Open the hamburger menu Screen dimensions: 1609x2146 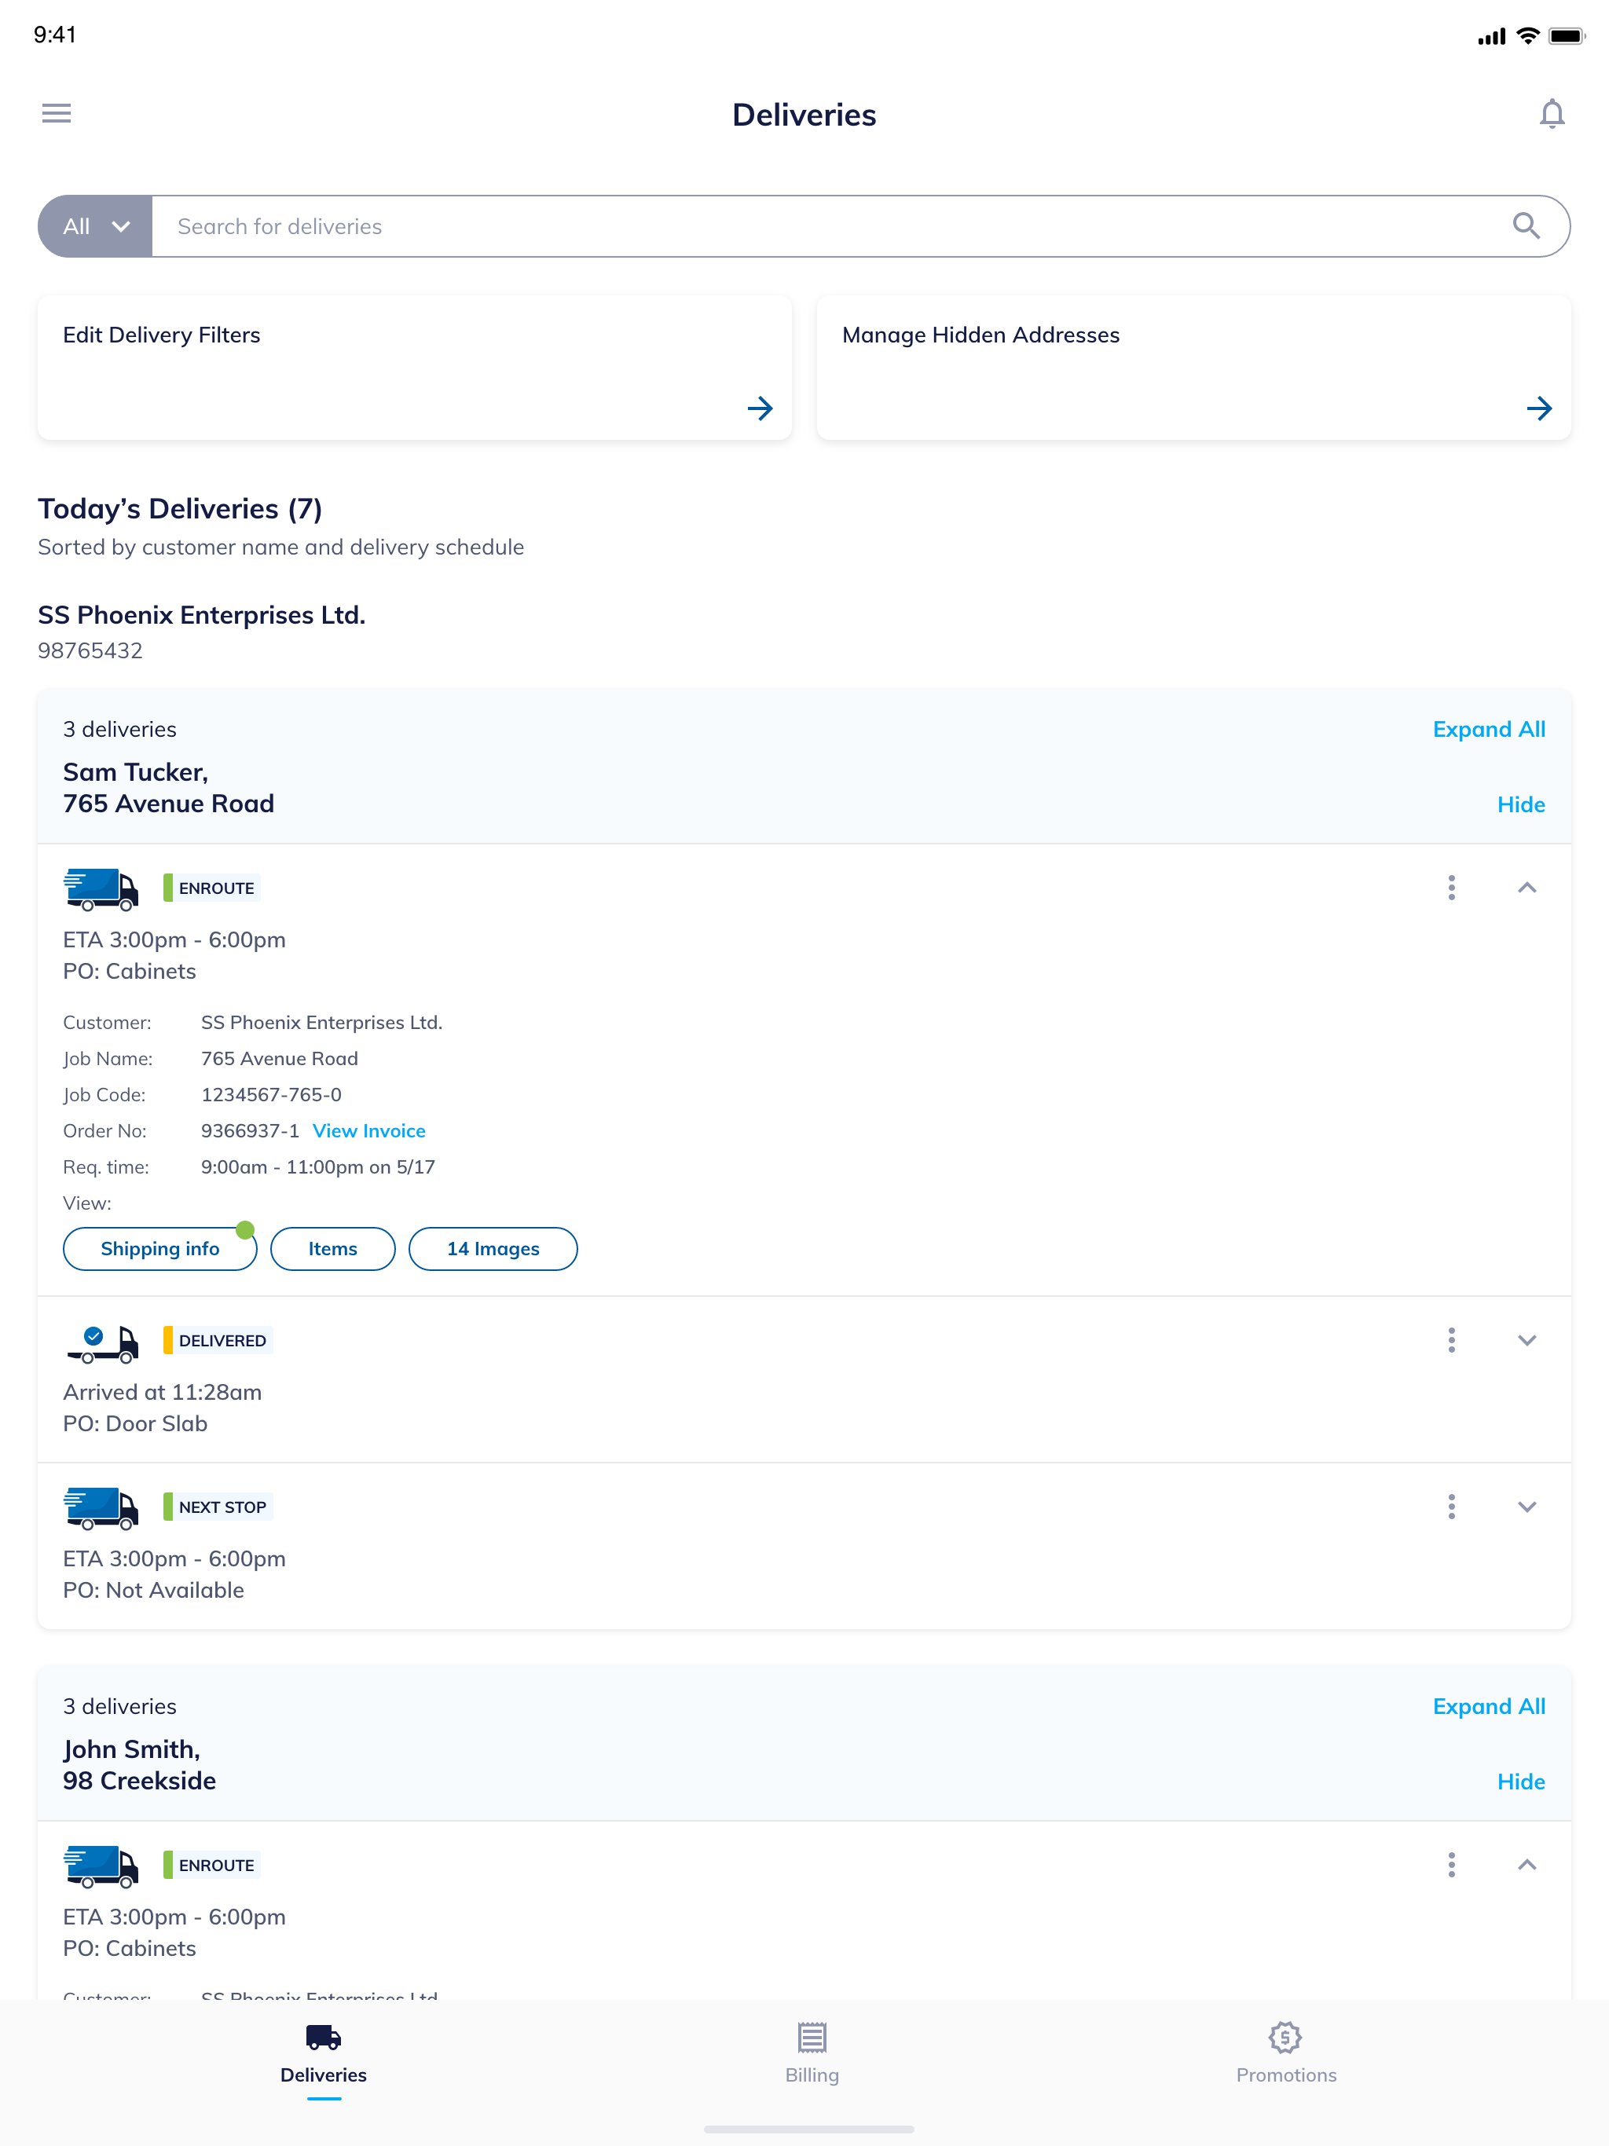(57, 114)
